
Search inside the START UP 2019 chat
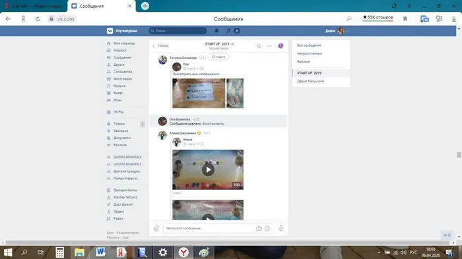pyautogui.click(x=259, y=46)
